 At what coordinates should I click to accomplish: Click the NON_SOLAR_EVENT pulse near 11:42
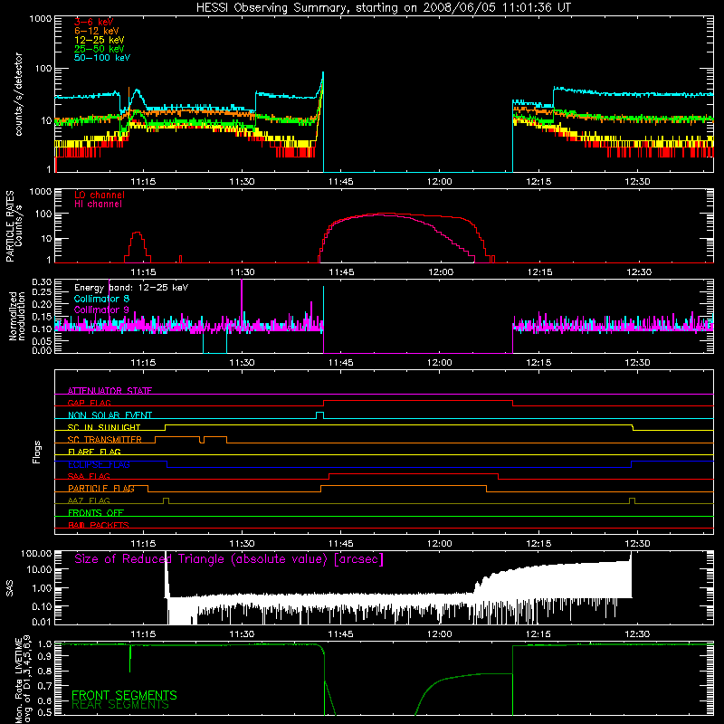click(x=319, y=414)
